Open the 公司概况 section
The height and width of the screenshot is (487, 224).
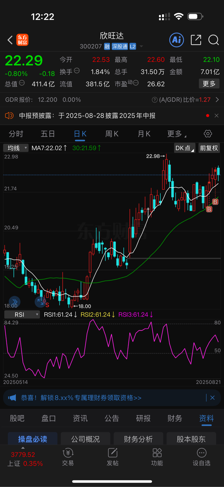(85, 439)
